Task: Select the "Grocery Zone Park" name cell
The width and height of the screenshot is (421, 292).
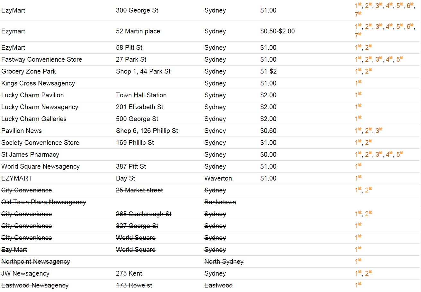Action: tap(29, 71)
